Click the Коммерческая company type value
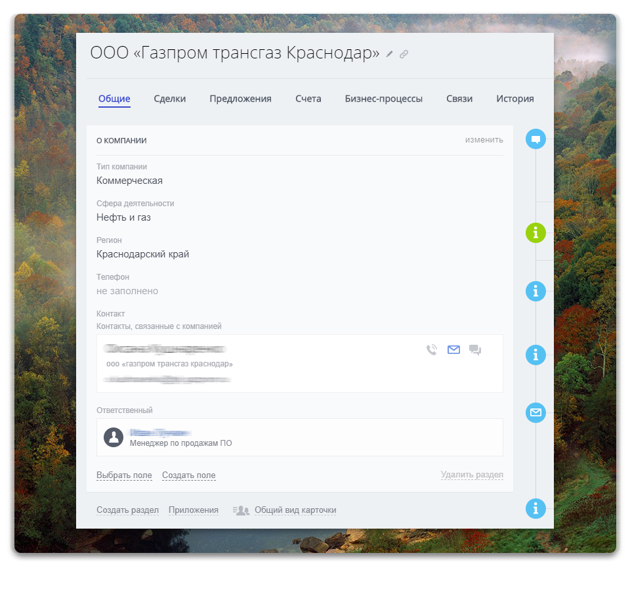This screenshot has width=630, height=591. click(129, 181)
